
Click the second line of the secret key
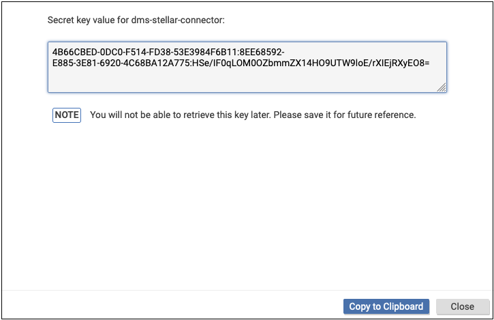(240, 63)
